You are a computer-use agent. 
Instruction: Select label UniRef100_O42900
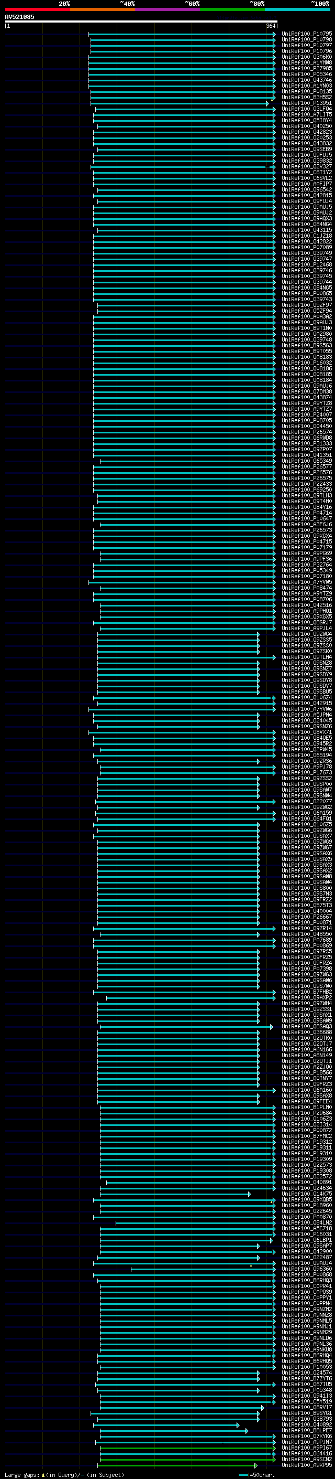(306, 1251)
